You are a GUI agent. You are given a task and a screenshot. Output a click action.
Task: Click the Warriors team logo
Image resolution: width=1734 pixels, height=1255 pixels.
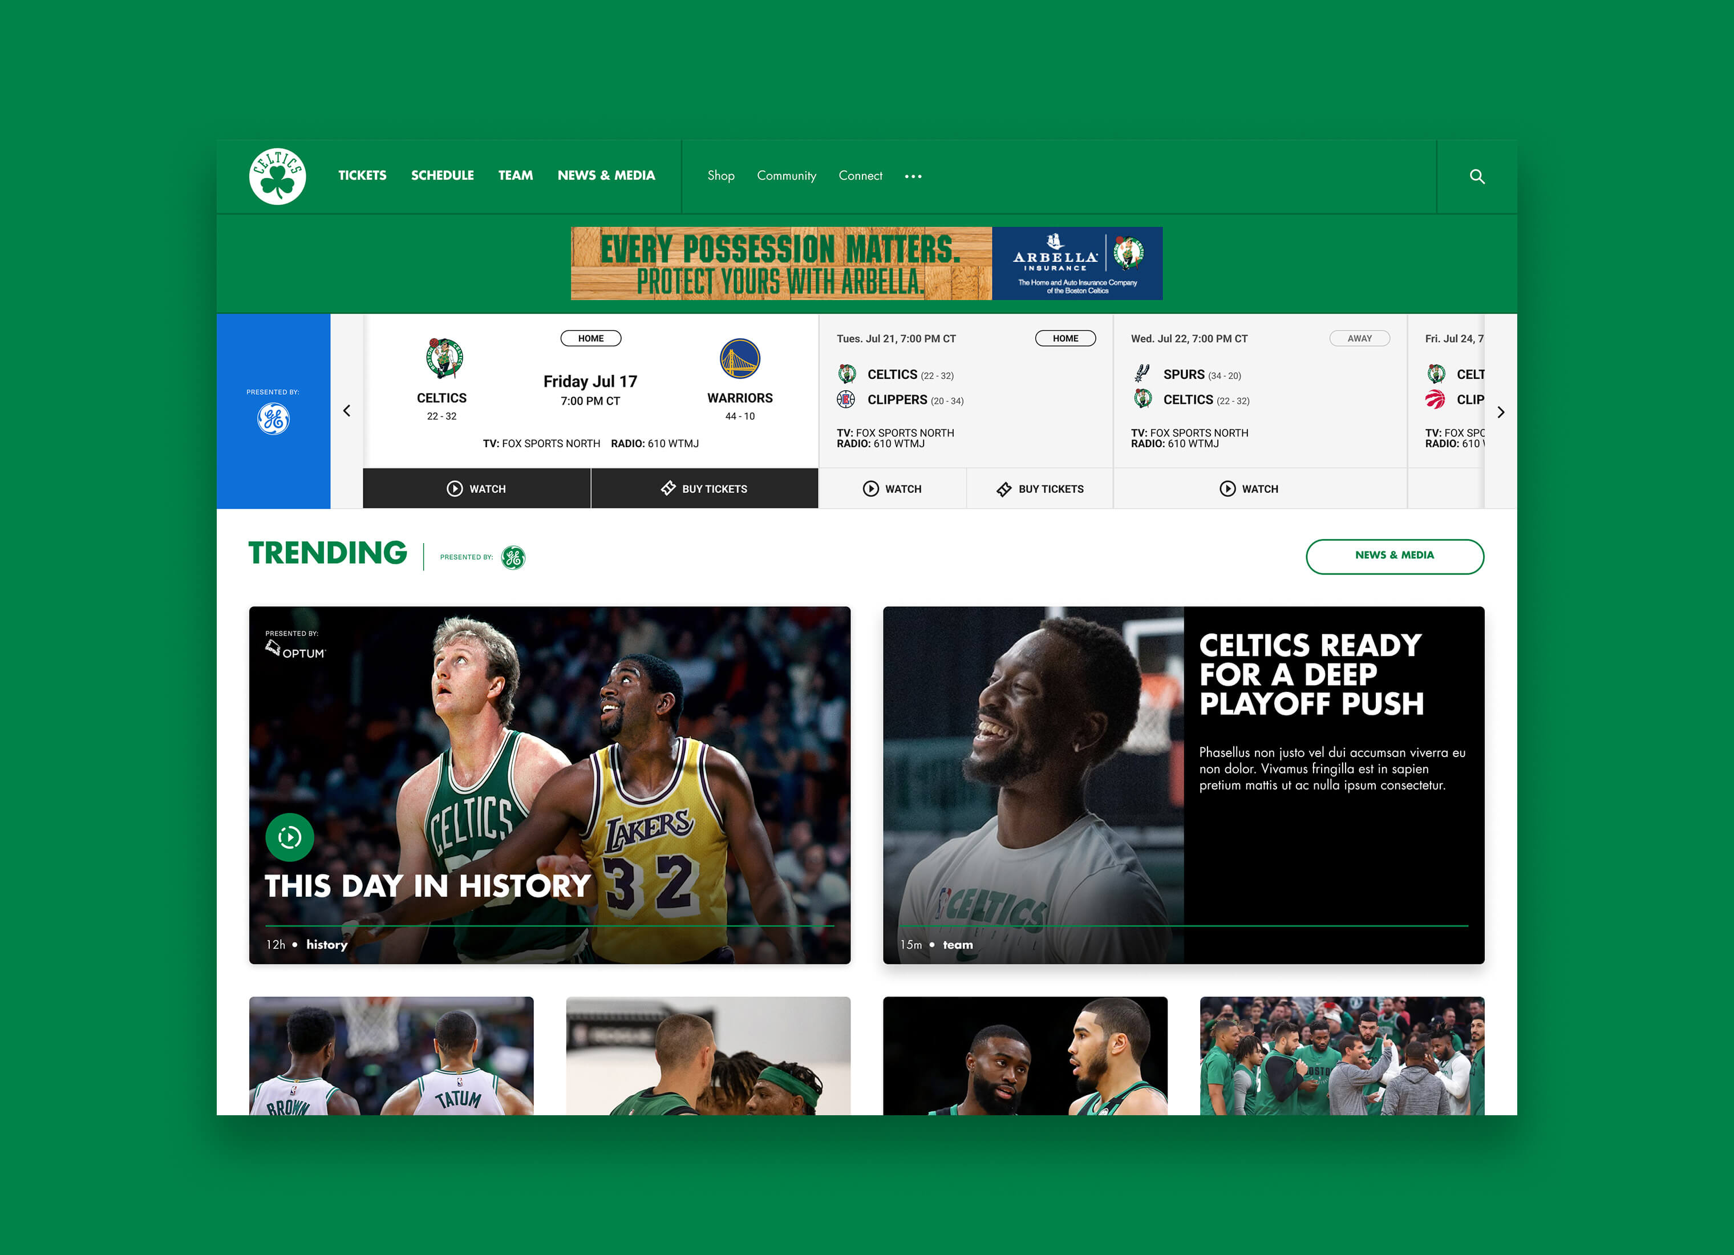coord(739,359)
